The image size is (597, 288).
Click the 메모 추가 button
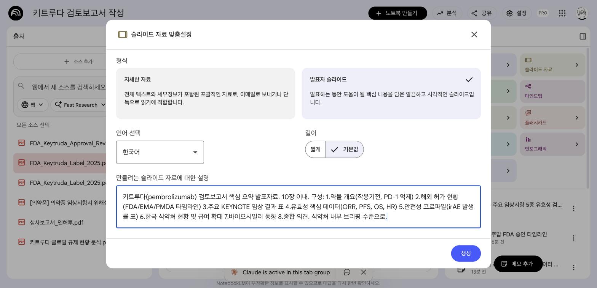518,264
